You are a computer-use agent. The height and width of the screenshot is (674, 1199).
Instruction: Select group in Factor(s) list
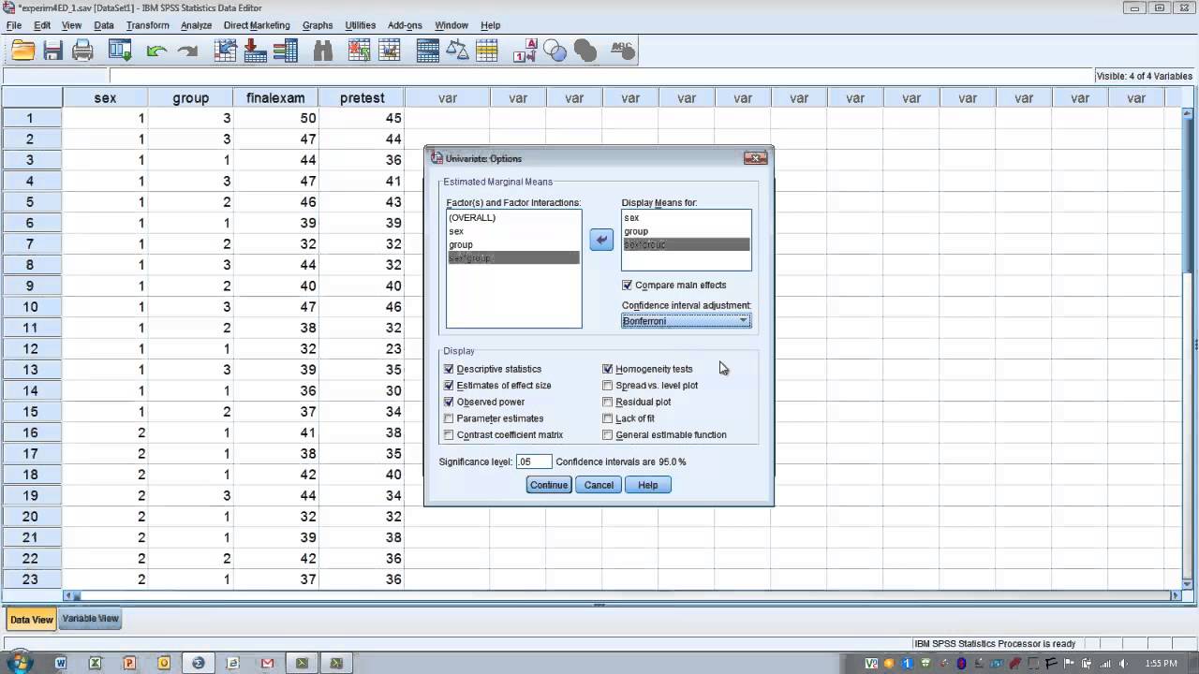(513, 244)
